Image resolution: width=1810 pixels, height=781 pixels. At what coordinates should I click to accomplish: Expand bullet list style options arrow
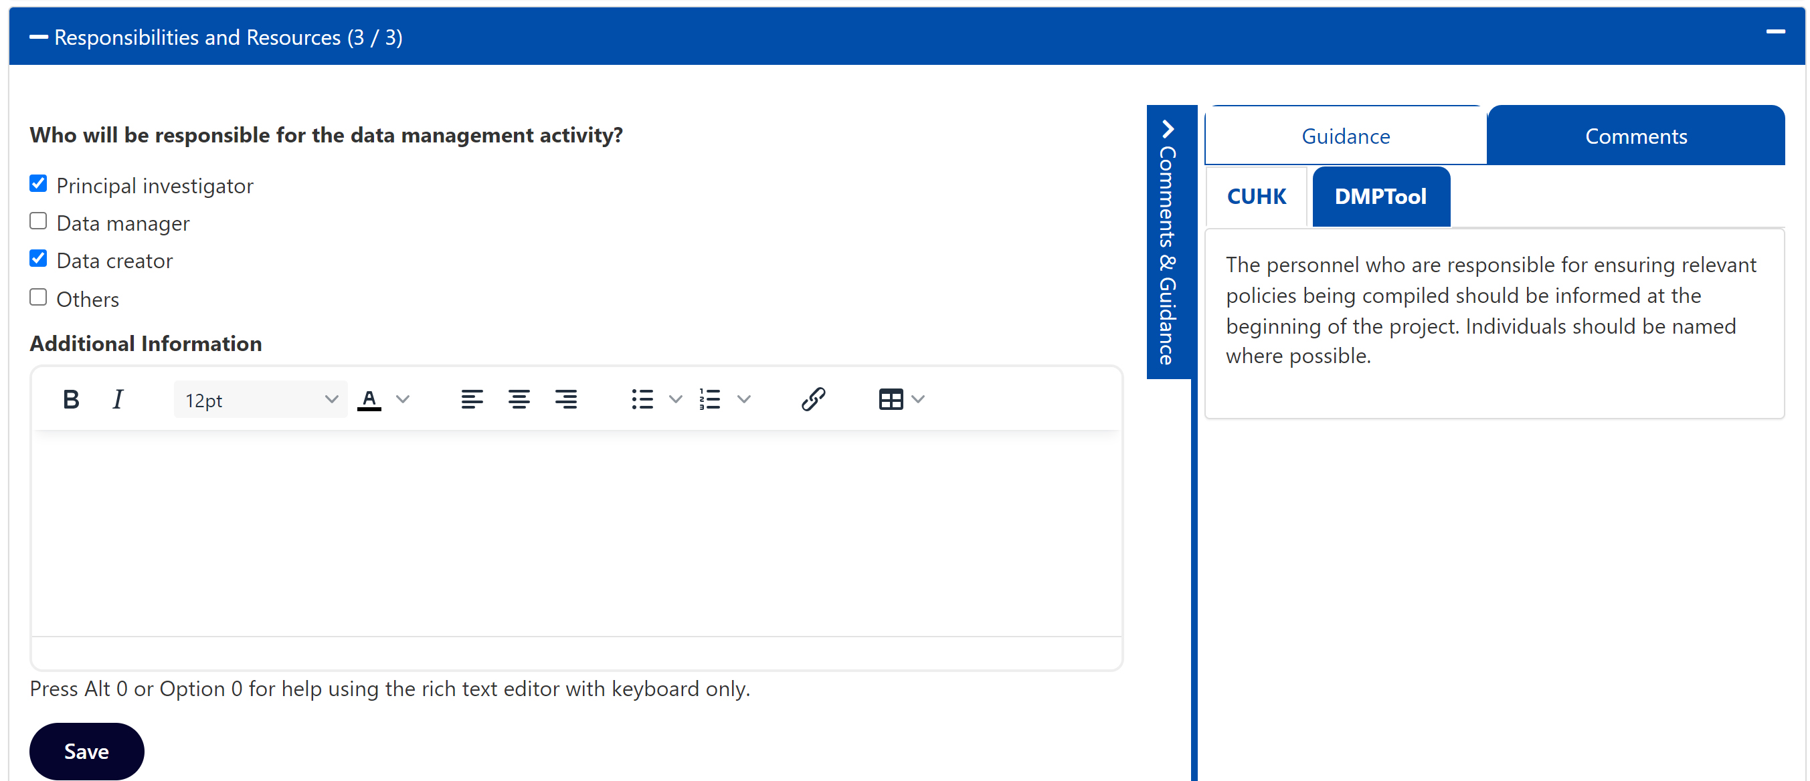pyautogui.click(x=675, y=400)
